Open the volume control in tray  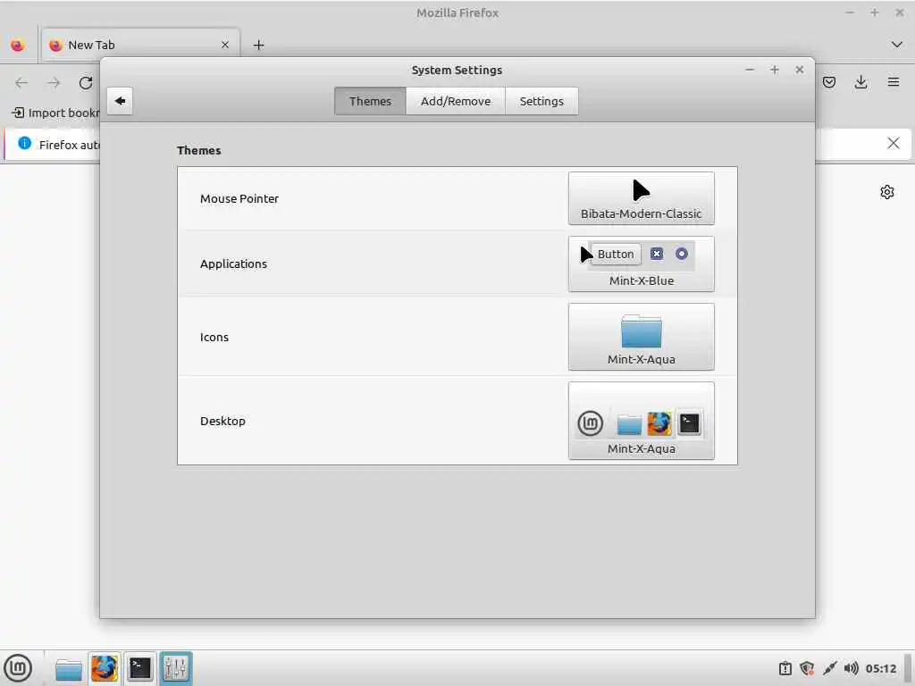click(x=851, y=668)
